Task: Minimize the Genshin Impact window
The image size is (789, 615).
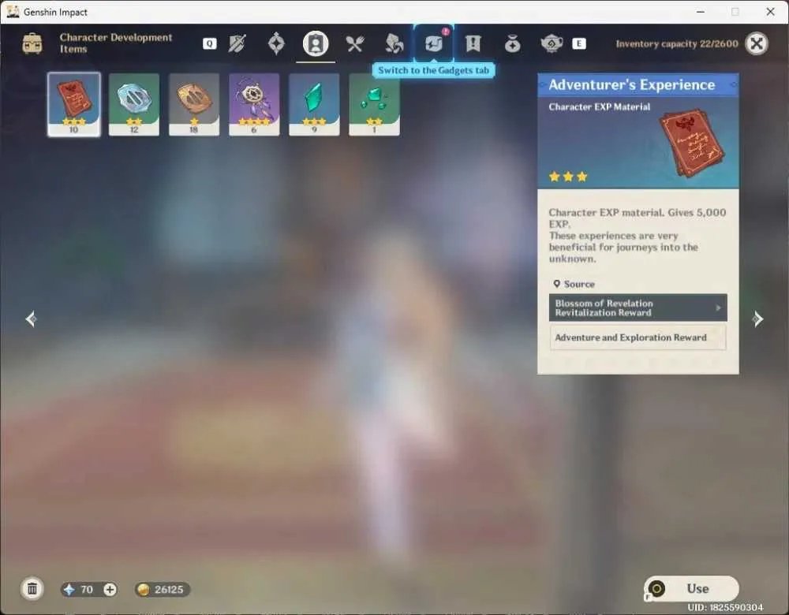Action: click(699, 12)
